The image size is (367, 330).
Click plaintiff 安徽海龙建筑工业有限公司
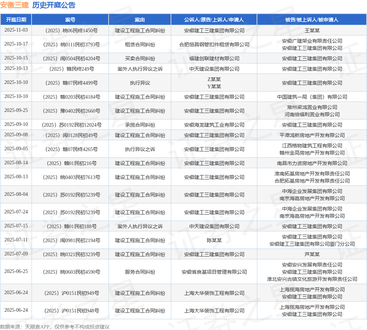214,125
